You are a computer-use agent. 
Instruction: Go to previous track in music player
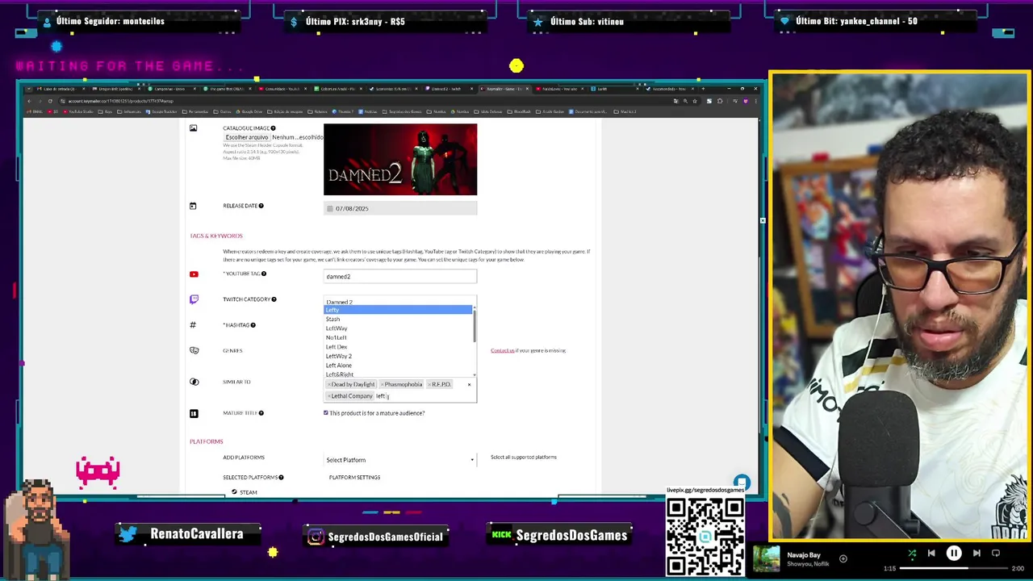pos(931,554)
